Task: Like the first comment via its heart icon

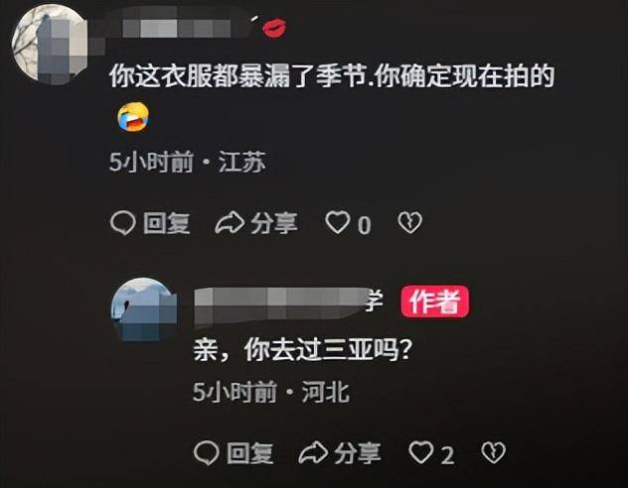Action: 337,222
